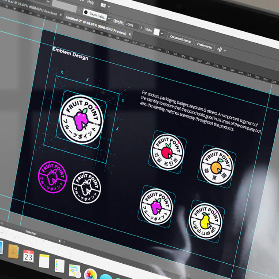Select the small grape emblem in the grid
Viewport: 279px width, 279px height.
[x=157, y=206]
